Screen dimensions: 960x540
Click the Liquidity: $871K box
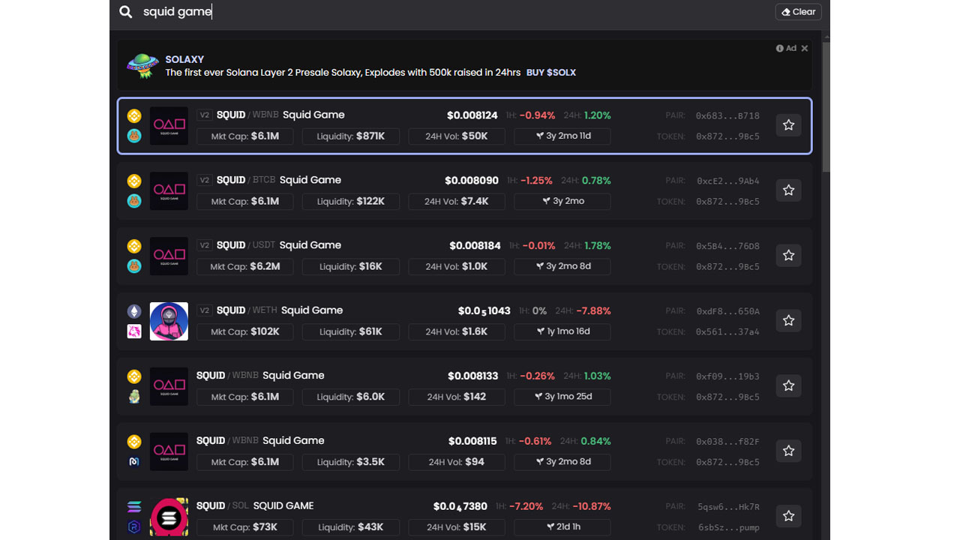tap(351, 136)
